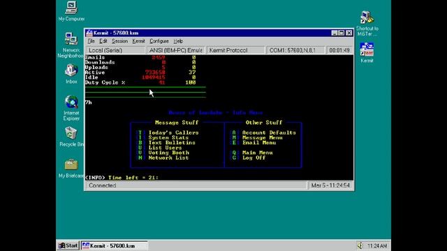This screenshot has width=447, height=251.
Task: Open the Recycle Bin icon
Action: [71, 137]
